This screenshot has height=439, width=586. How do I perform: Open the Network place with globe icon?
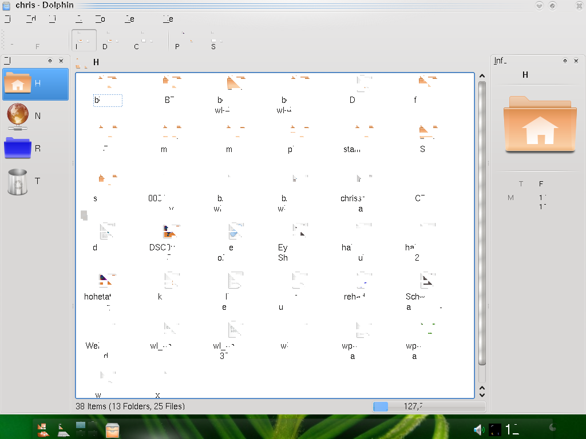[x=34, y=116]
